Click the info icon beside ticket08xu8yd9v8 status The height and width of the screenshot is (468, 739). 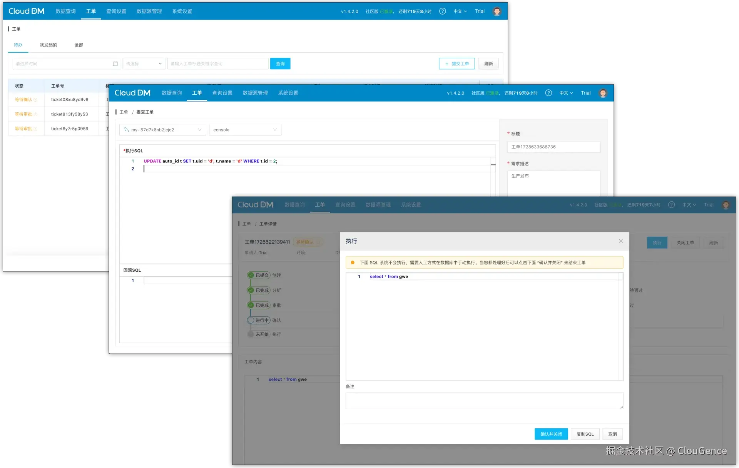click(36, 100)
